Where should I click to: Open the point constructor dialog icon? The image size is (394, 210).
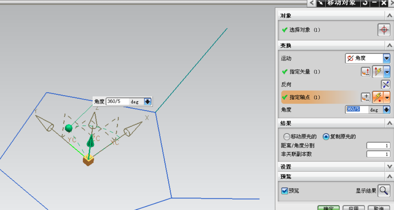point(366,97)
